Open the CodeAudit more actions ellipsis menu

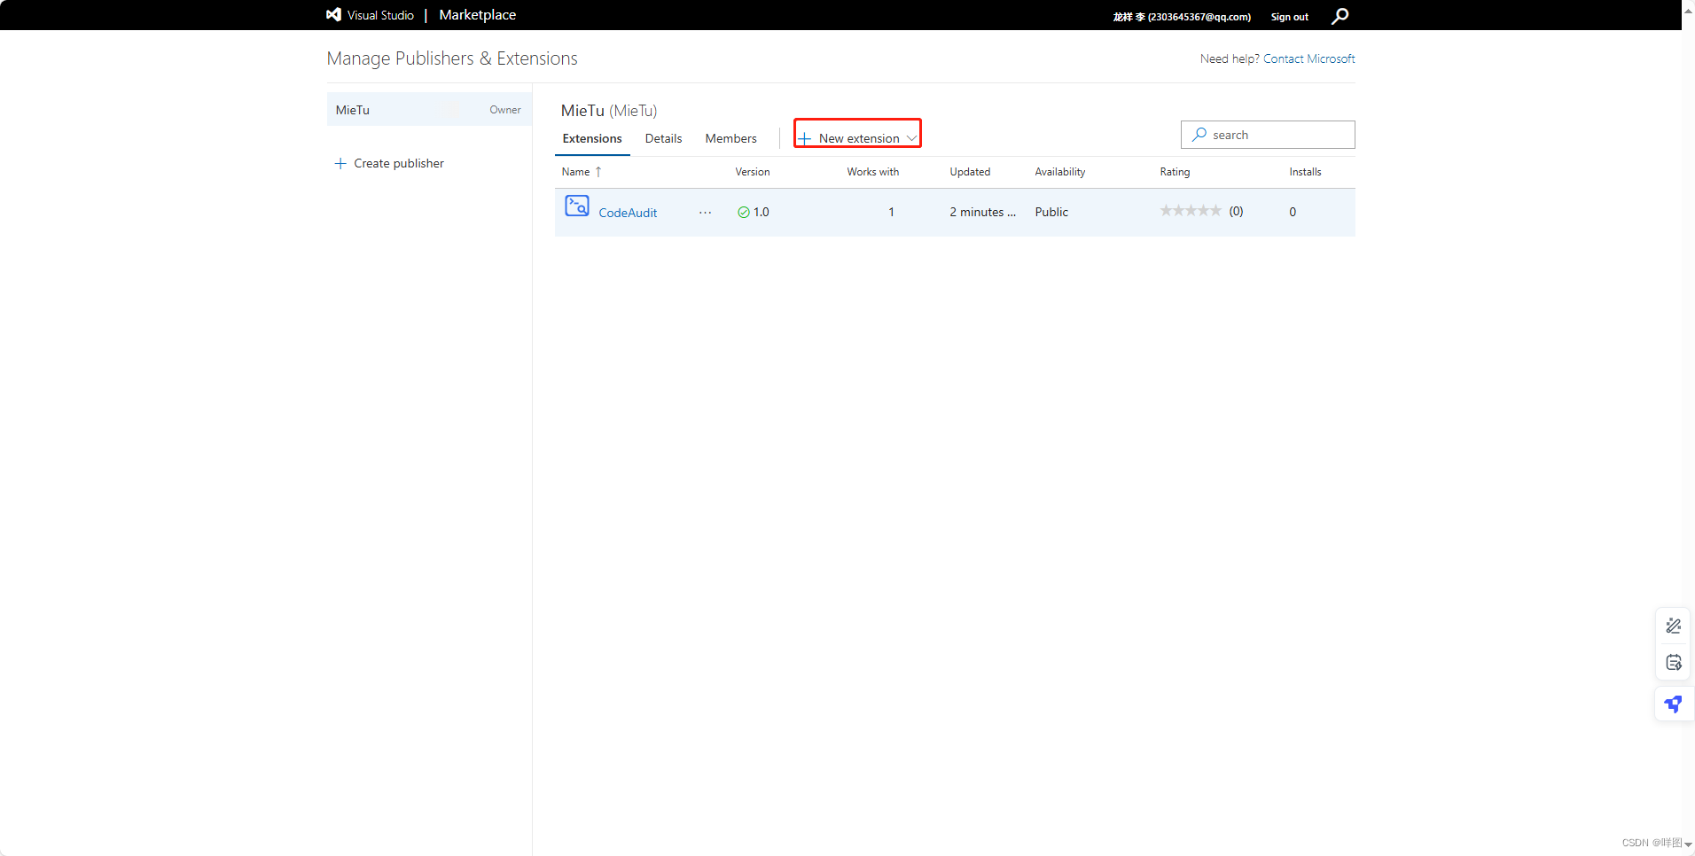click(705, 213)
